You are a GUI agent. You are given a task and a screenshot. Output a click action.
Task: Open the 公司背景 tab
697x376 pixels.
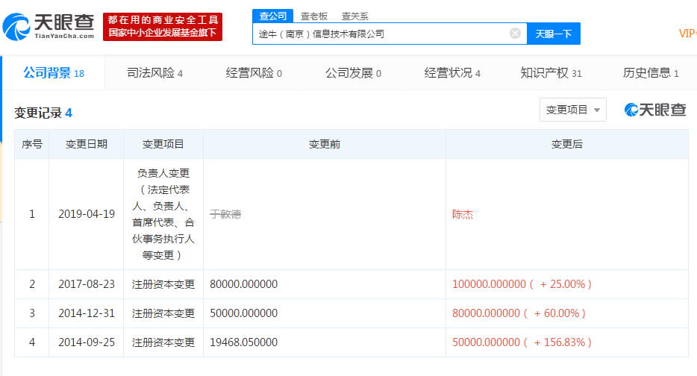point(54,73)
